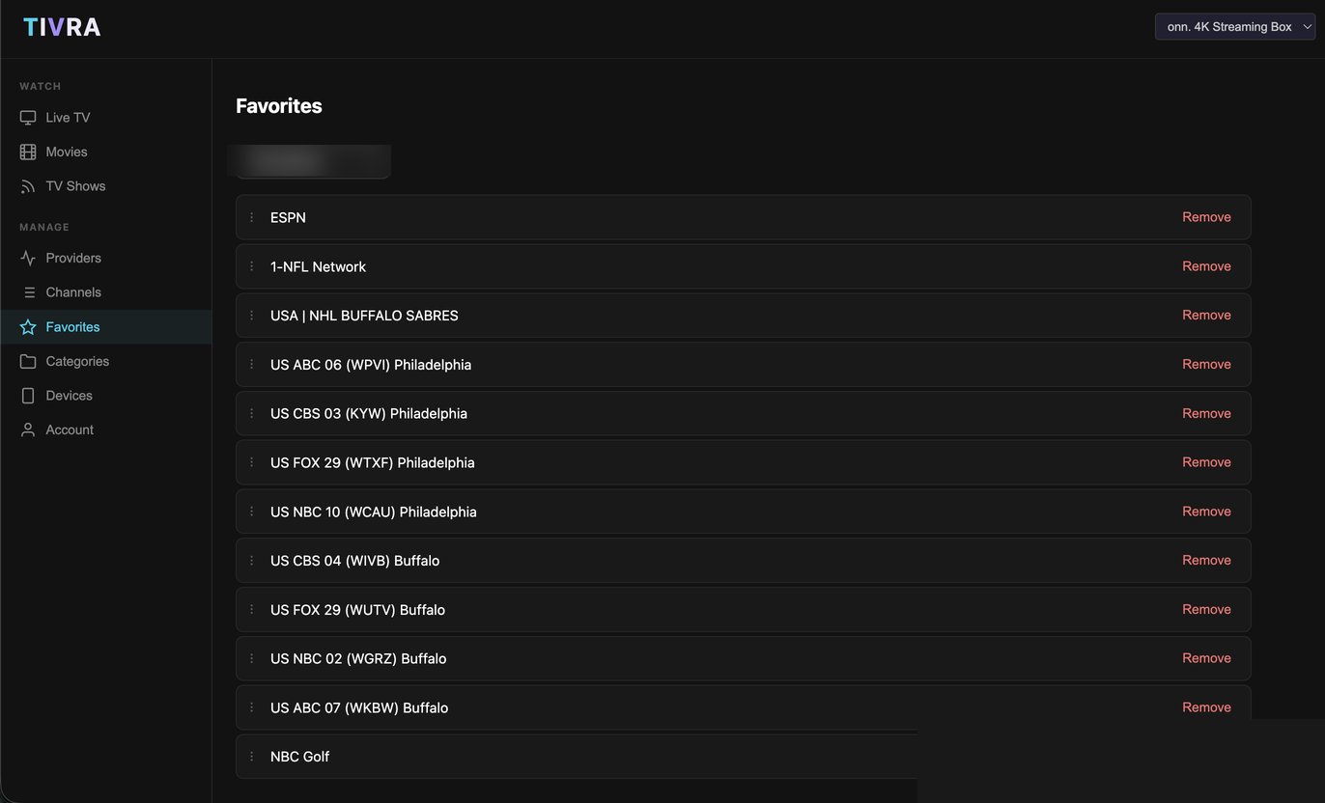
Task: Open Categories page
Action: point(106,361)
